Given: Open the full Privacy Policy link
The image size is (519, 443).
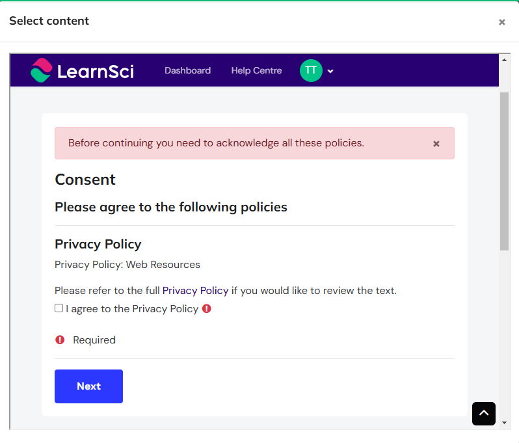Looking at the screenshot, I should point(195,291).
